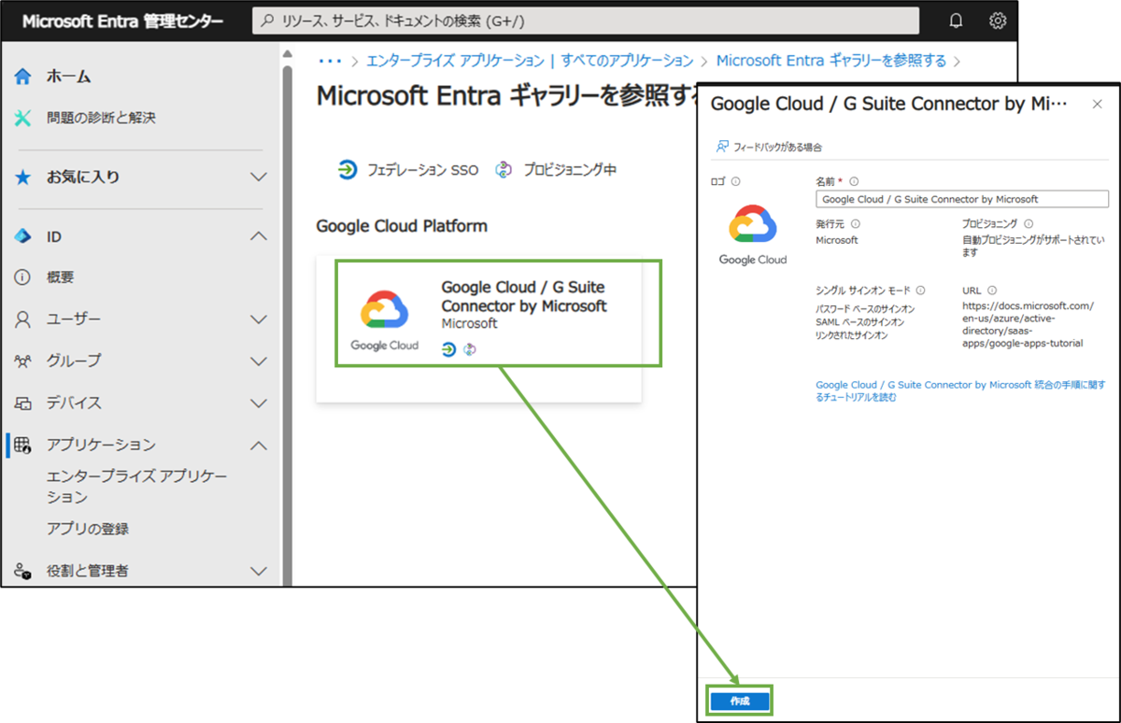Click パスワード ベースのサインオン text
Screen dimensions: 1121x723
coord(865,308)
